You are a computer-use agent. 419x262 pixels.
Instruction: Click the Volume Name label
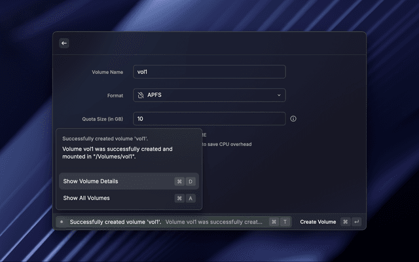[x=107, y=72]
